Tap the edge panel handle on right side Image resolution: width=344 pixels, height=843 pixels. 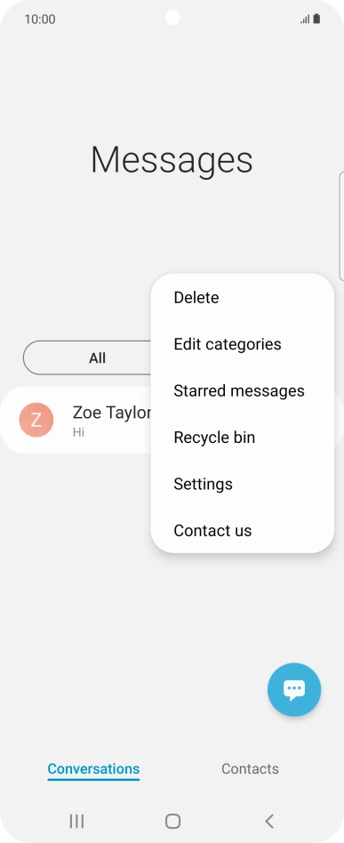coord(341,226)
